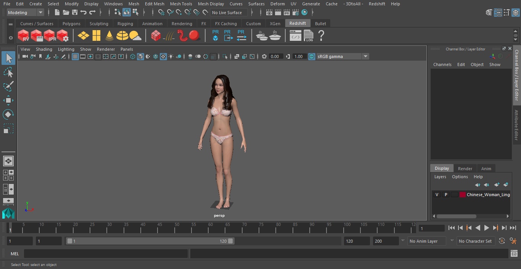This screenshot has width=521, height=269.
Task: Click the red Redshift material sphere icon
Action: pos(195,35)
